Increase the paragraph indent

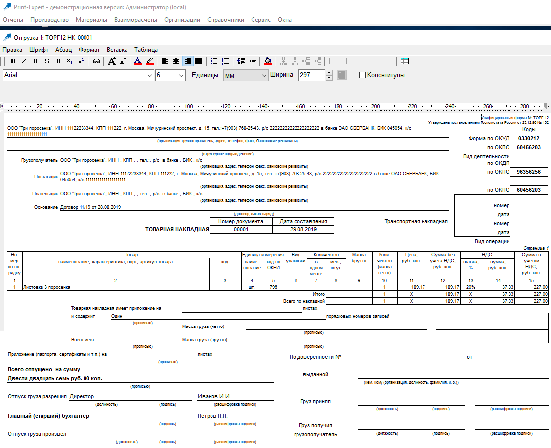[253, 61]
